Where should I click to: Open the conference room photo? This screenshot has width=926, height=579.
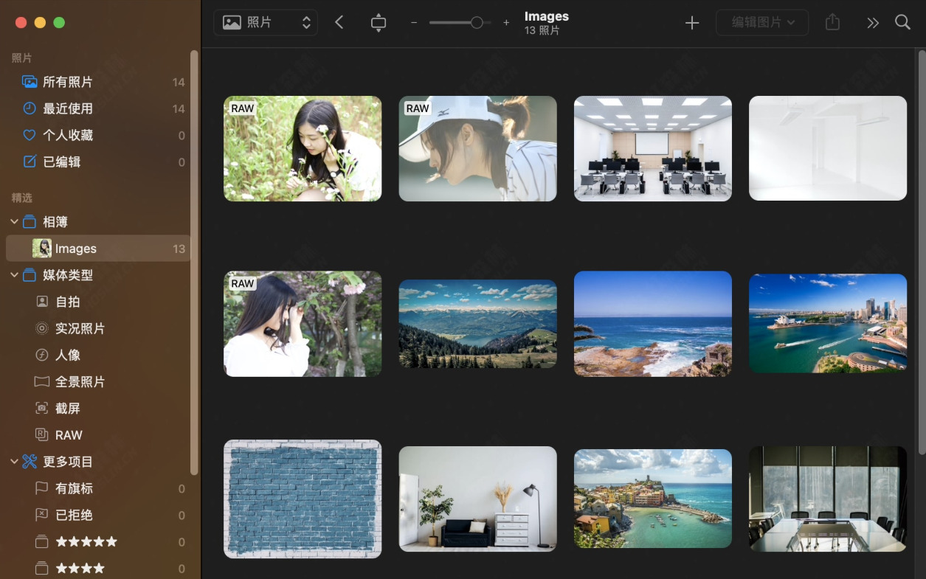coord(828,499)
